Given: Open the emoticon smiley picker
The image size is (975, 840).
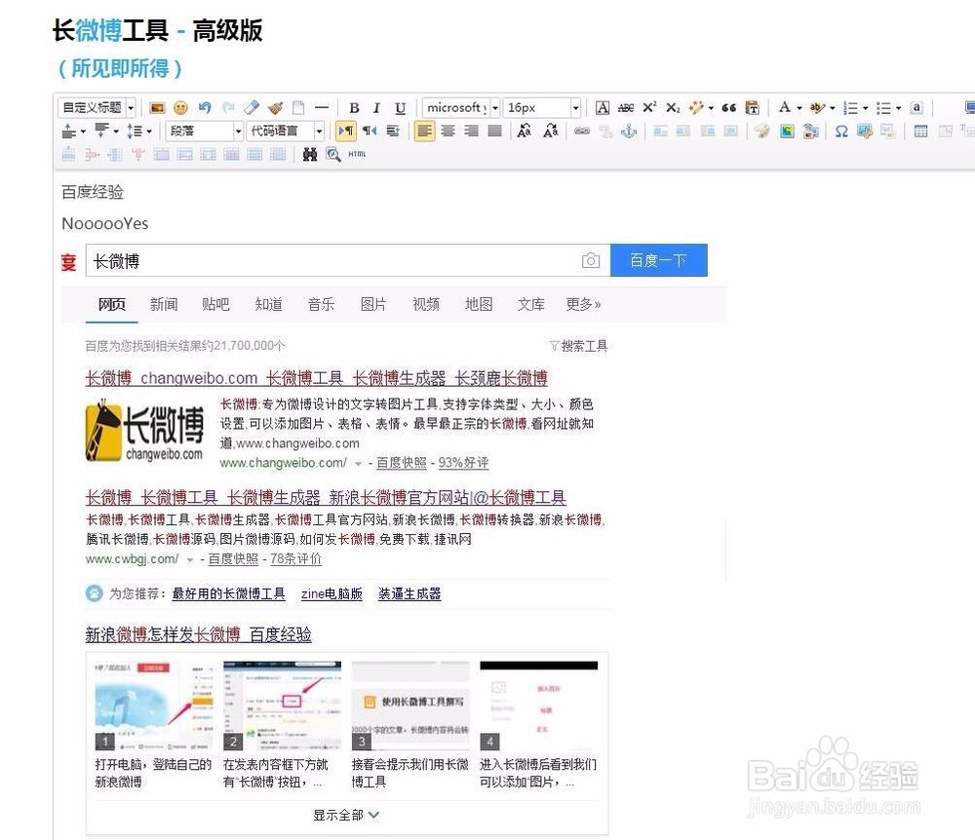Looking at the screenshot, I should (x=180, y=107).
